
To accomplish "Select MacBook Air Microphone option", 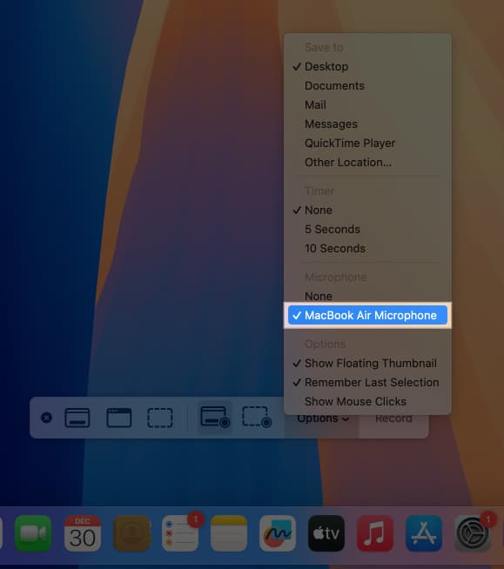I will coord(367,315).
